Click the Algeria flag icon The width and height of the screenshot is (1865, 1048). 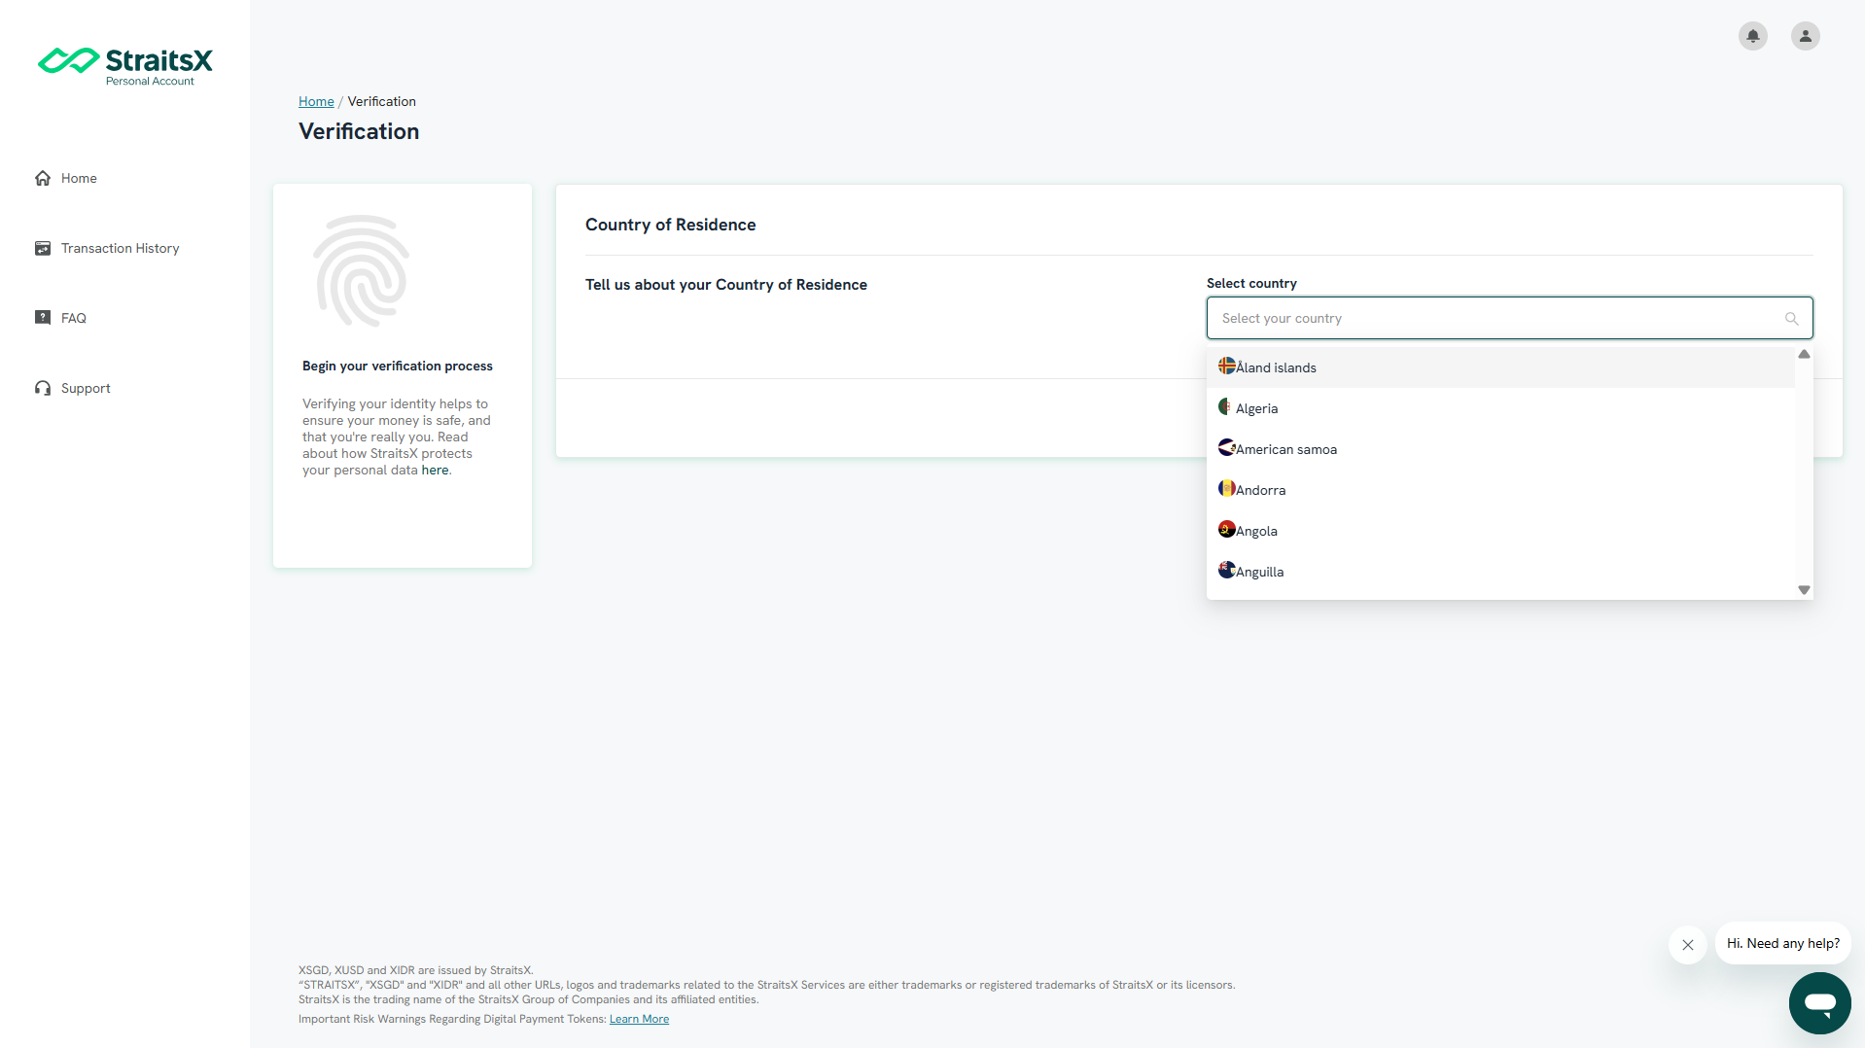1226,406
